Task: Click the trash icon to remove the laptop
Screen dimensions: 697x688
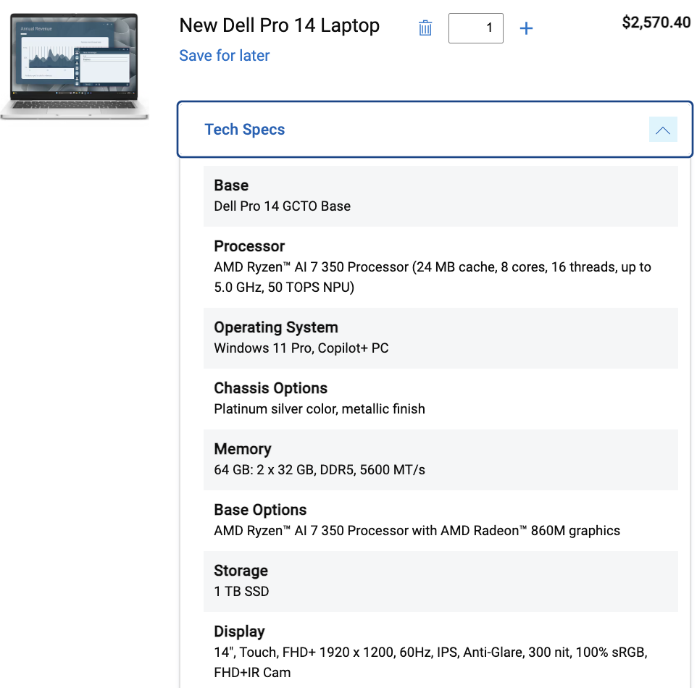Action: (x=425, y=28)
